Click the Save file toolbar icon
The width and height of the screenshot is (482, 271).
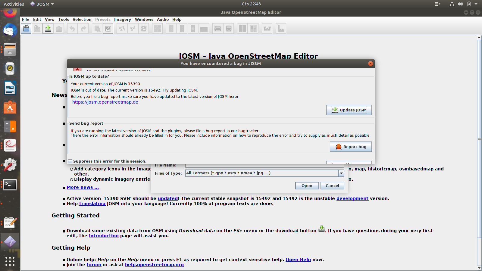(x=37, y=29)
